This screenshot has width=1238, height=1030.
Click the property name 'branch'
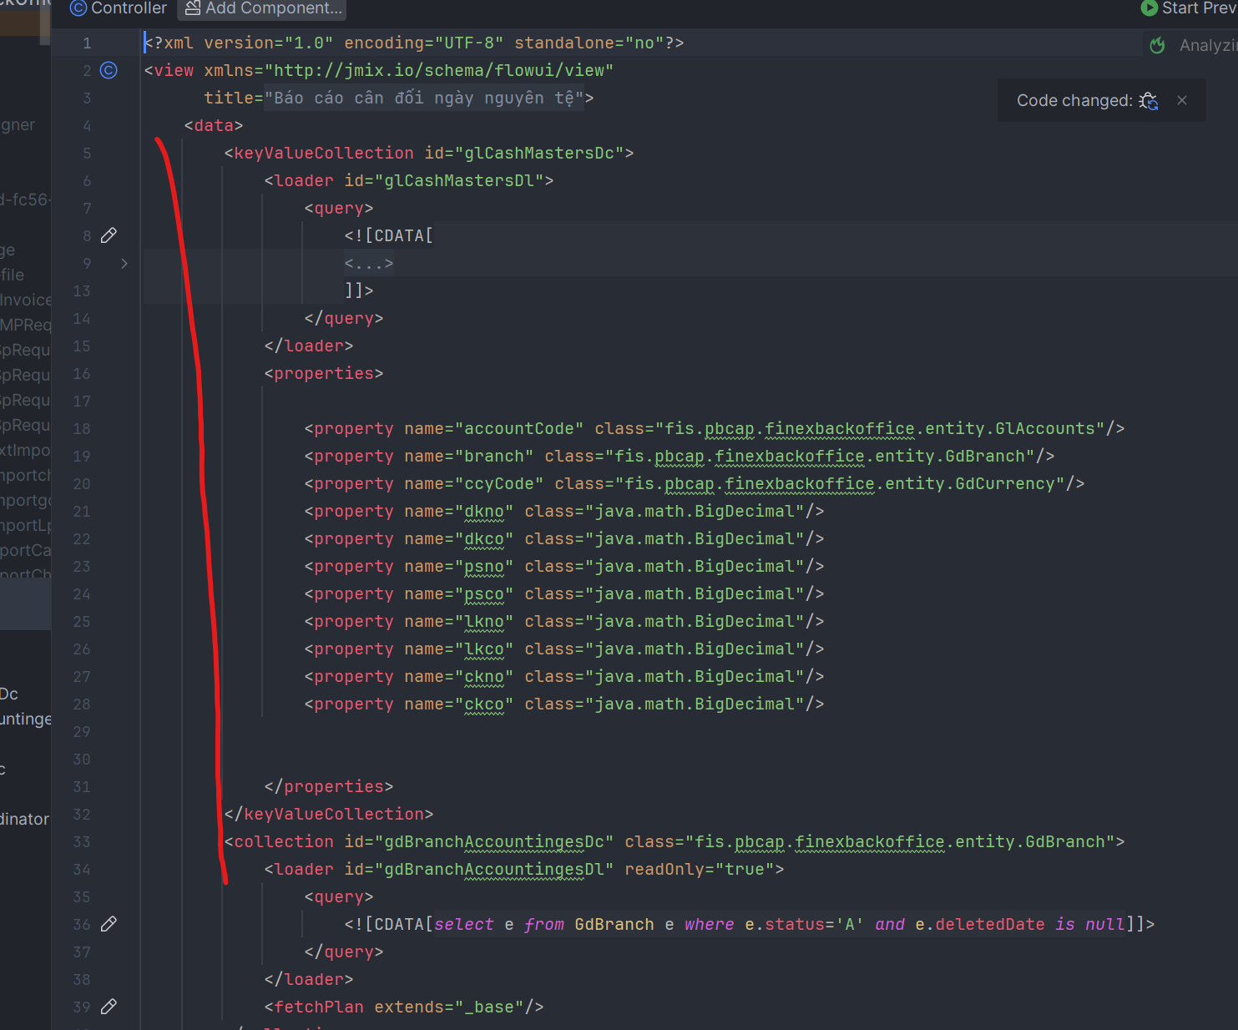(x=494, y=456)
